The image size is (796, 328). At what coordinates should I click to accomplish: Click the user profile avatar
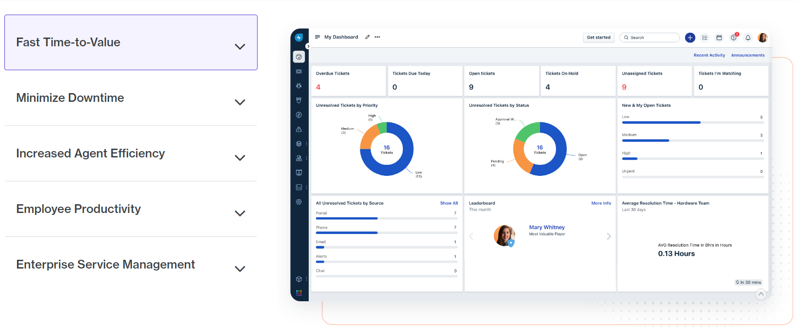click(x=763, y=38)
